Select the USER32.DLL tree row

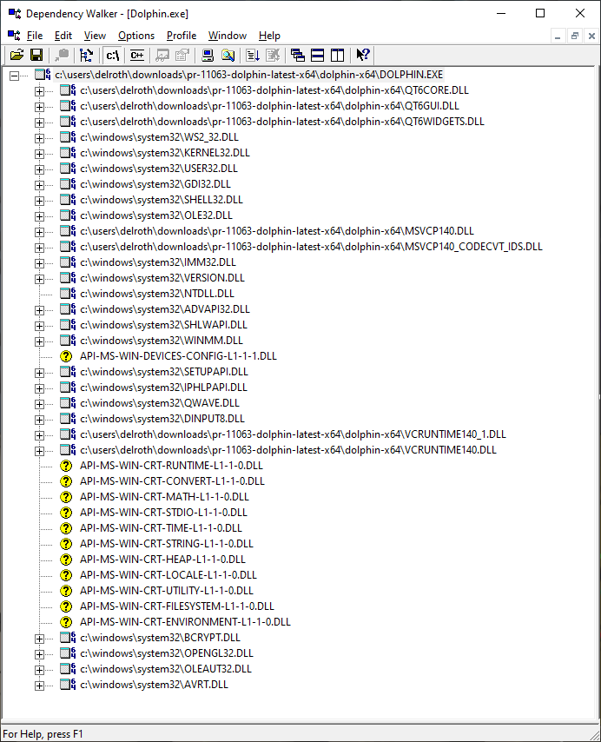(159, 168)
